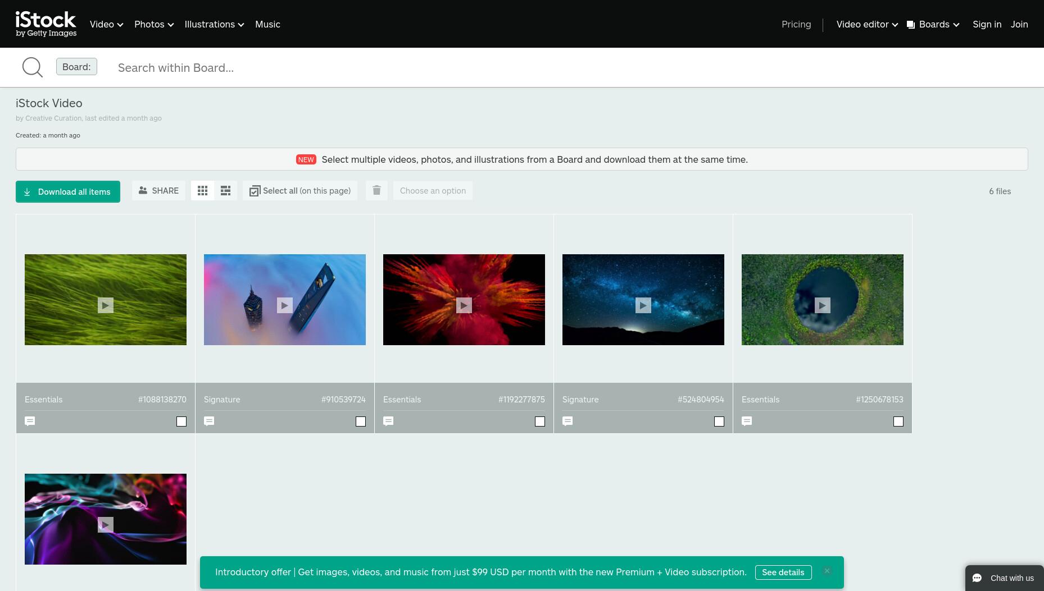Play the Milky Way night sky video
Viewport: 1044px width, 591px height.
643,305
